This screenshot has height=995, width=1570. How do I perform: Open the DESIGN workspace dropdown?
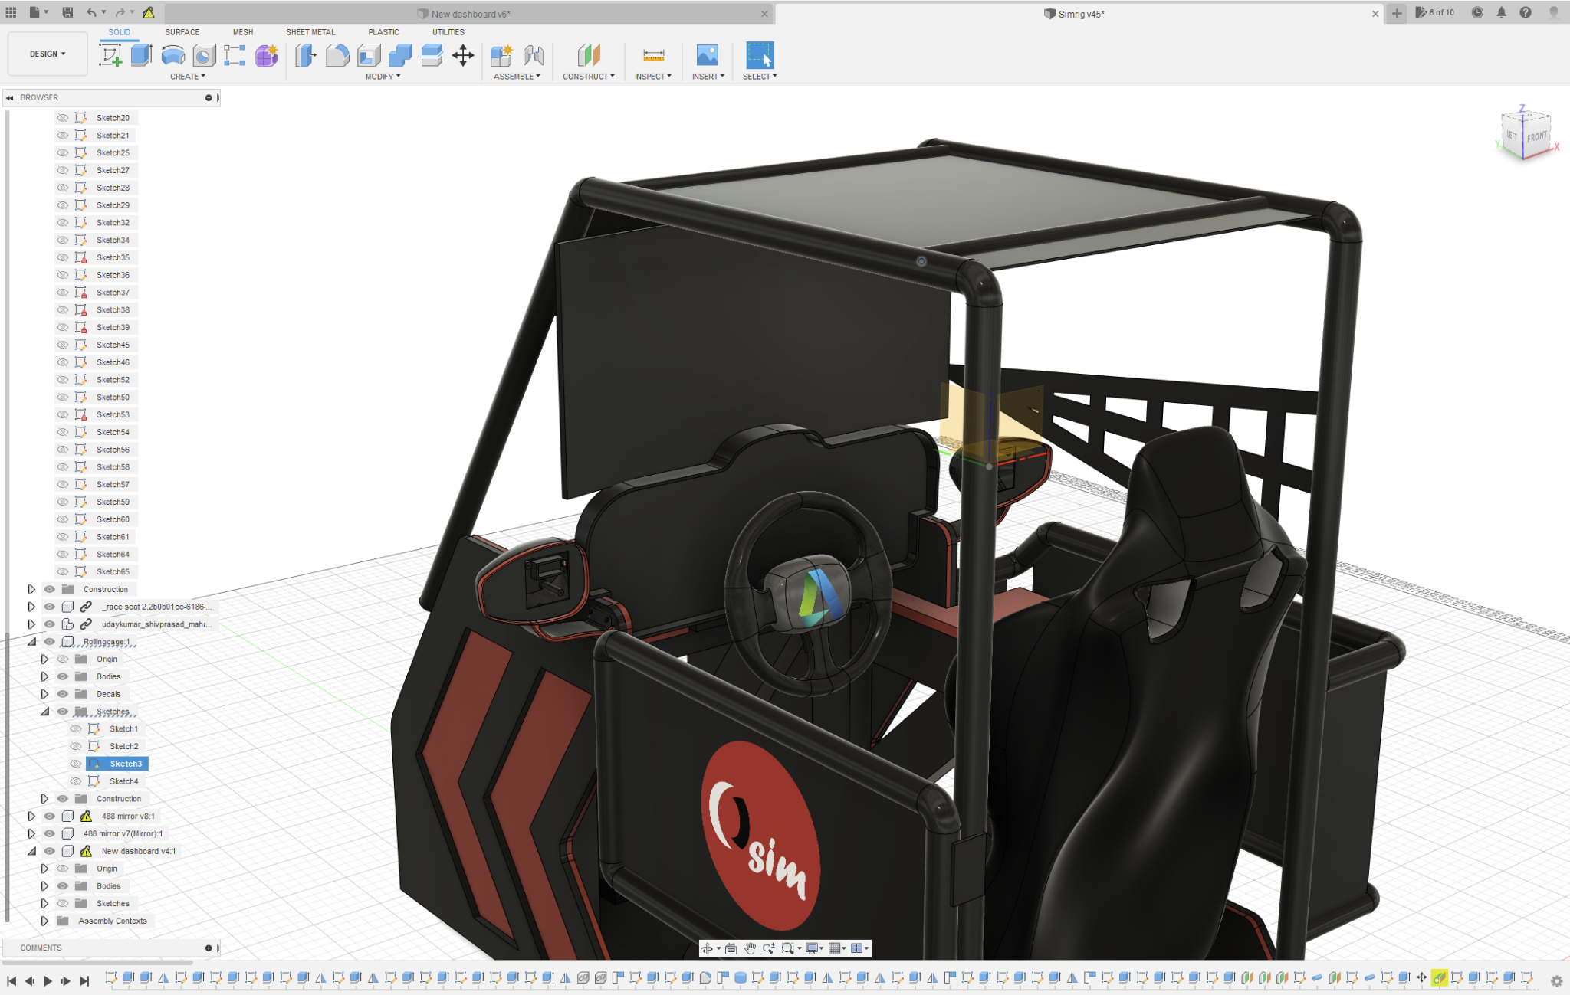tap(48, 54)
